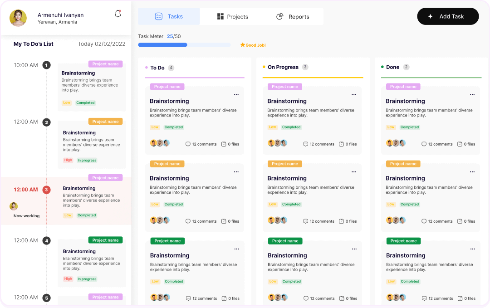Click the files icon on first Done card
The width and height of the screenshot is (490, 308).
(460, 144)
